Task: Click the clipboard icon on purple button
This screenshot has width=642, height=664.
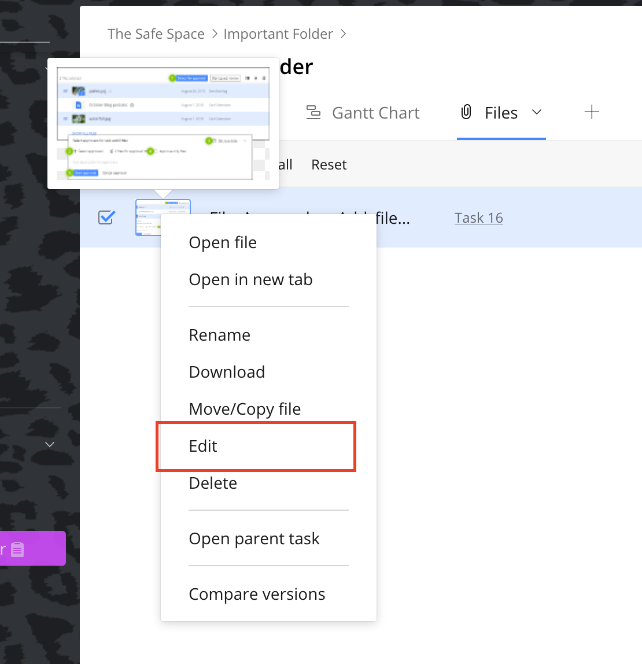Action: pyautogui.click(x=17, y=549)
